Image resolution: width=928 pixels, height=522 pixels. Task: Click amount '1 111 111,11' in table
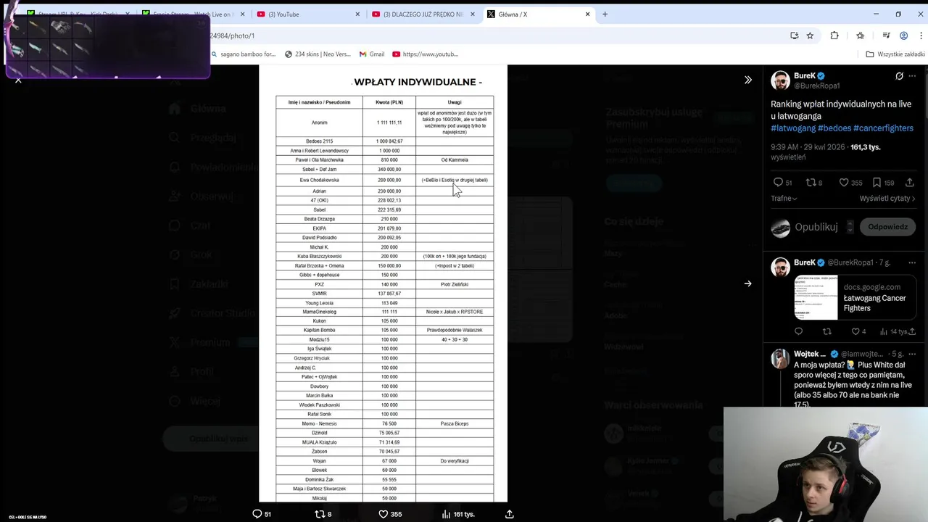[x=389, y=123]
